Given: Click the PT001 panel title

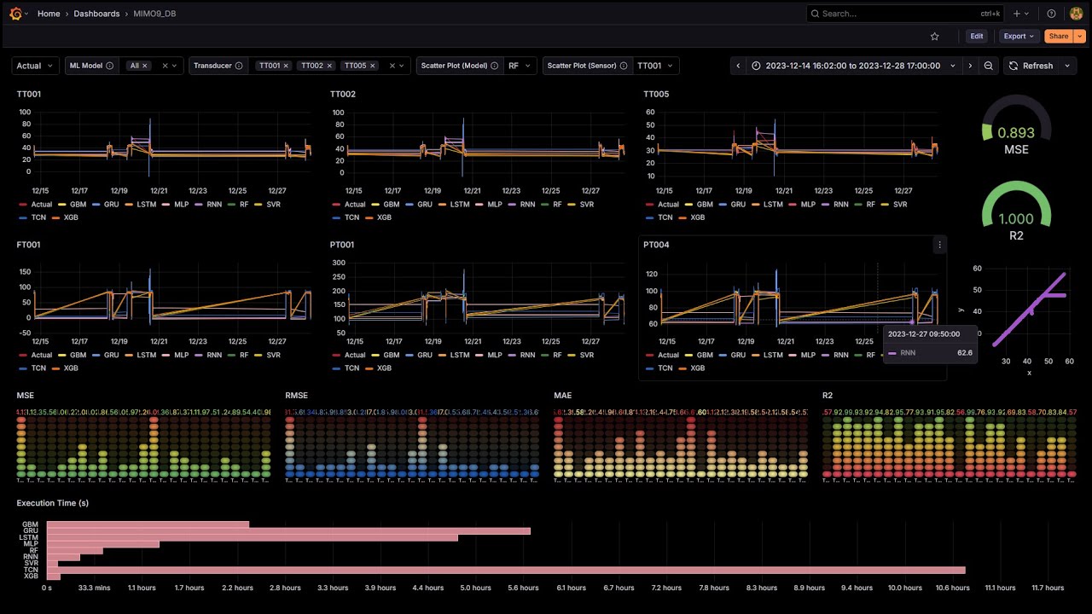Looking at the screenshot, I should 342,245.
